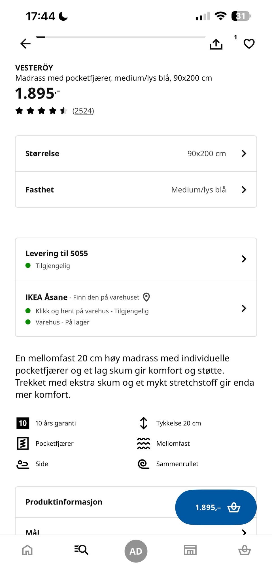The image size is (272, 588).
Task: Tap the back arrow icon
Action: coord(25,44)
